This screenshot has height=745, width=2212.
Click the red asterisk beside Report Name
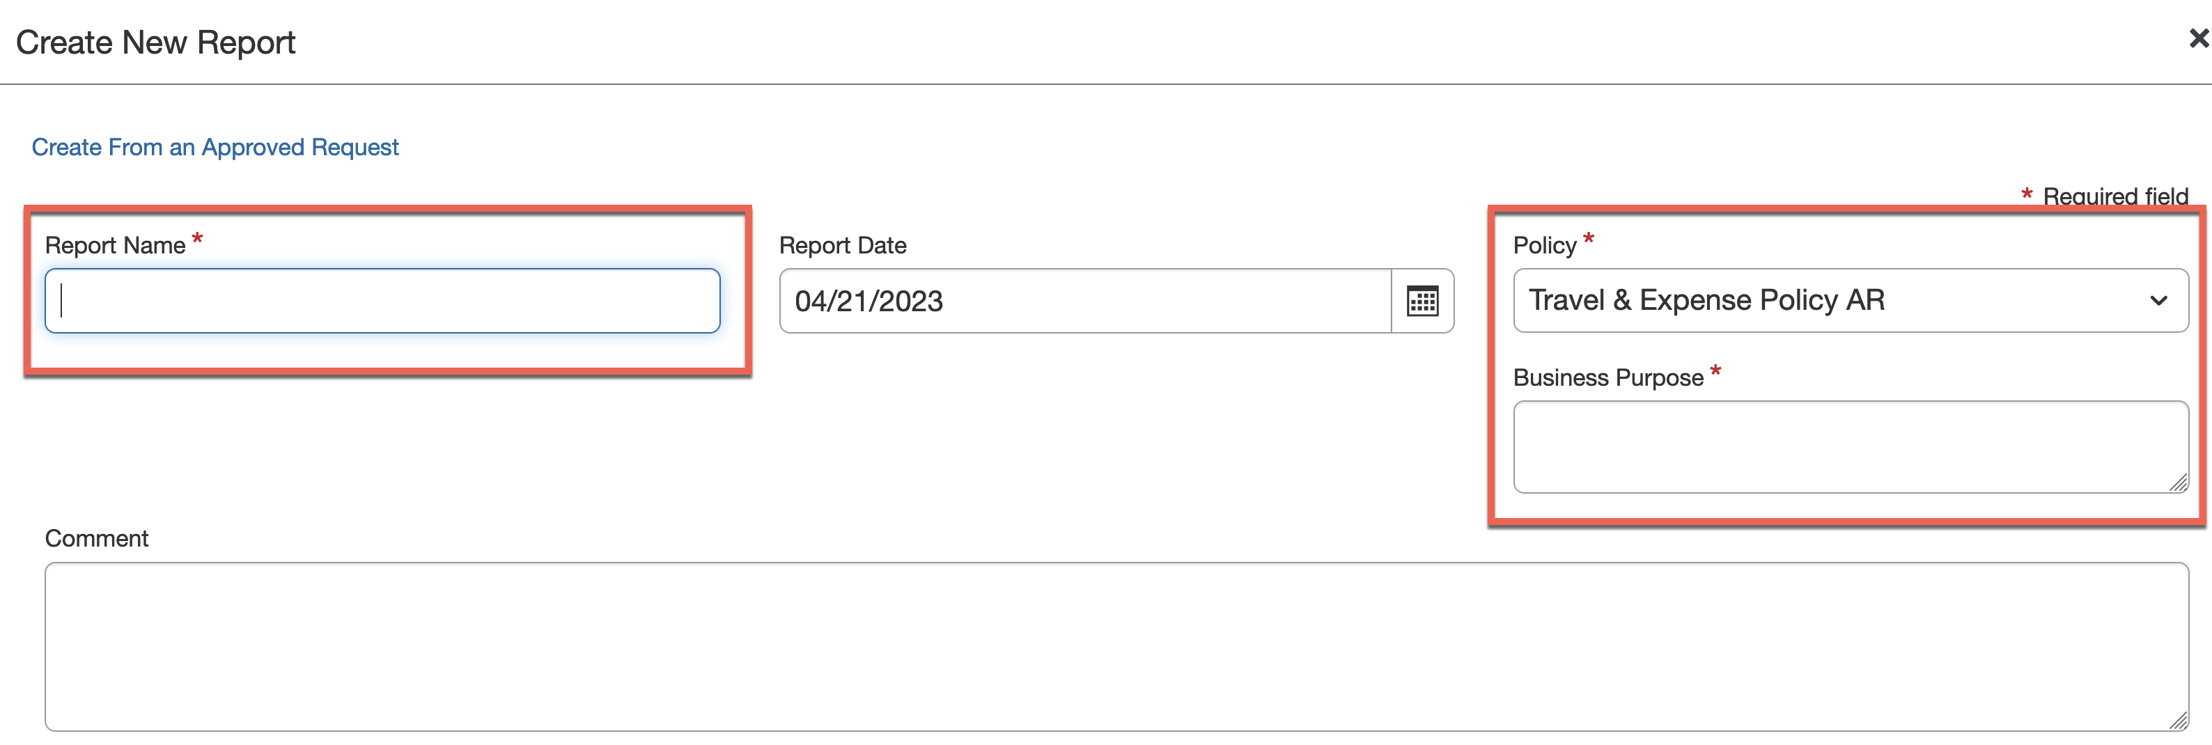click(x=196, y=239)
